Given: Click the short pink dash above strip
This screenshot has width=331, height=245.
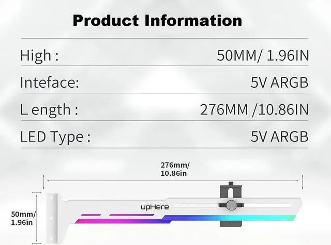Looking at the screenshot, I should (91, 215).
